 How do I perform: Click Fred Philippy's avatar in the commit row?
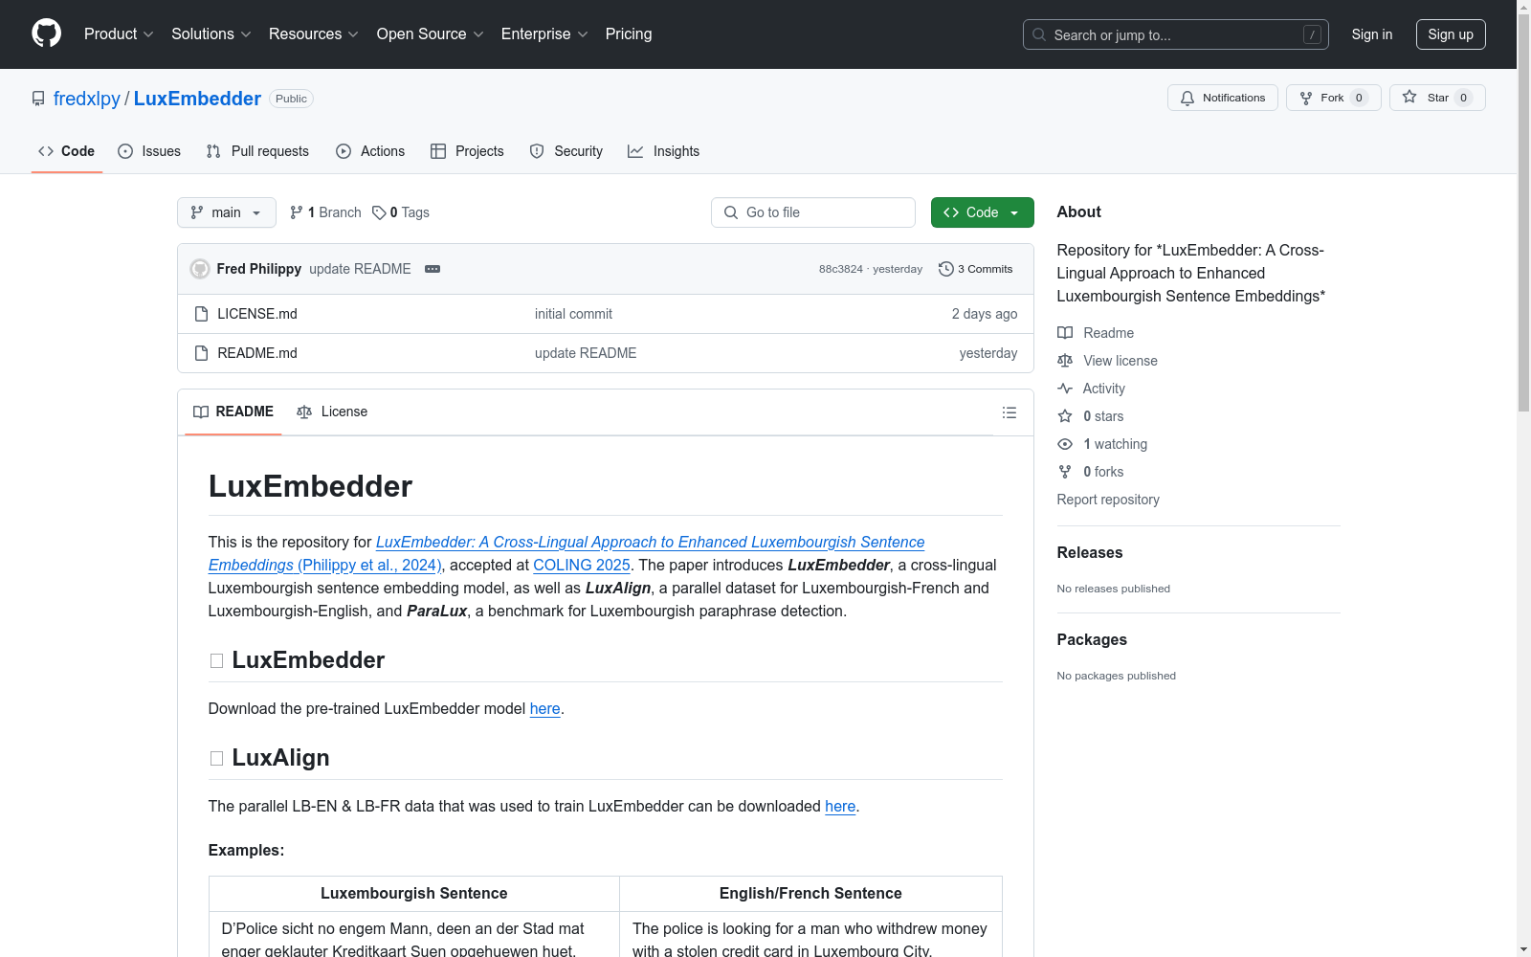tap(200, 269)
